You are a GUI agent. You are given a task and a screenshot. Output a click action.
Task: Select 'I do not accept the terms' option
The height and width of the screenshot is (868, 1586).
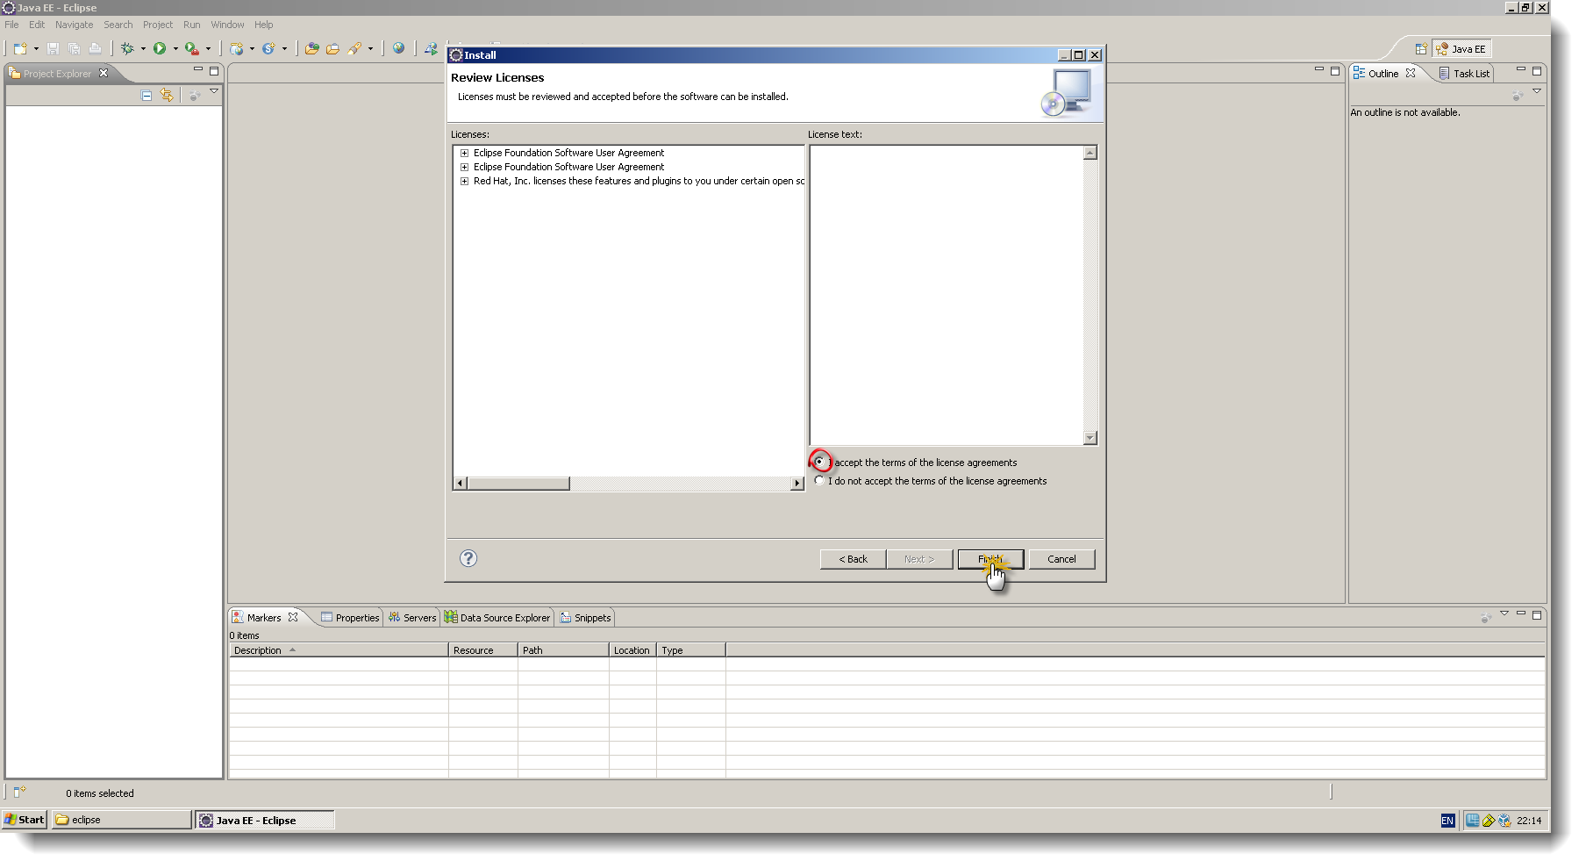tap(819, 480)
